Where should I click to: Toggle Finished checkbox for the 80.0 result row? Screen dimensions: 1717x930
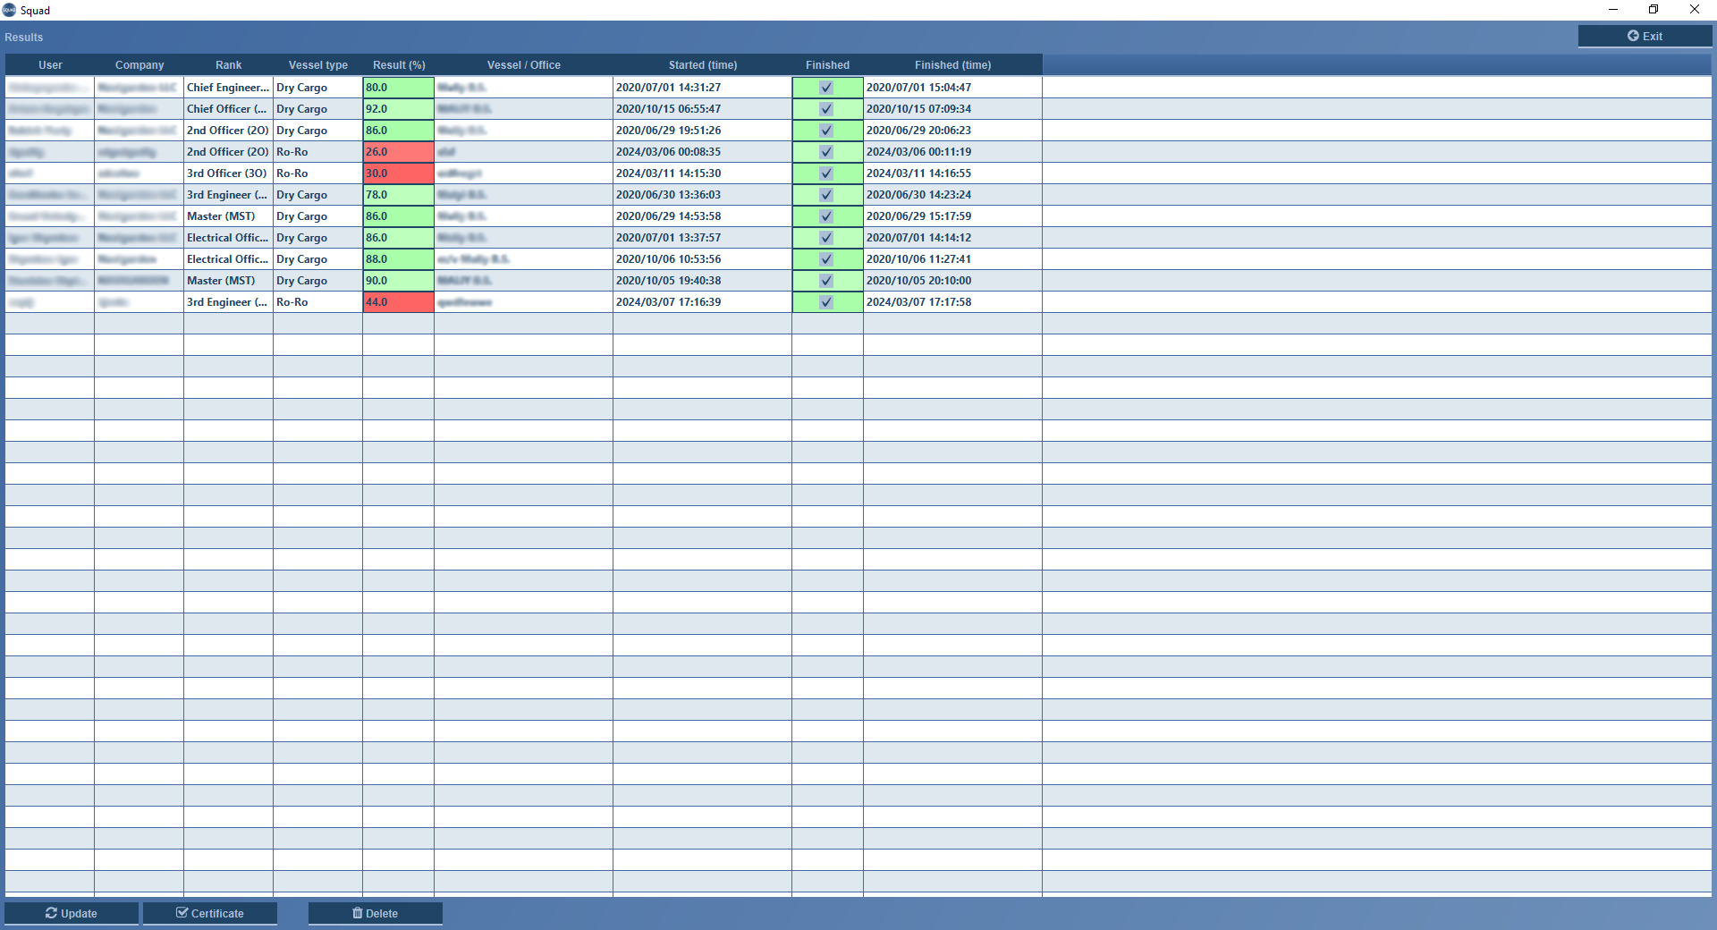[826, 88]
